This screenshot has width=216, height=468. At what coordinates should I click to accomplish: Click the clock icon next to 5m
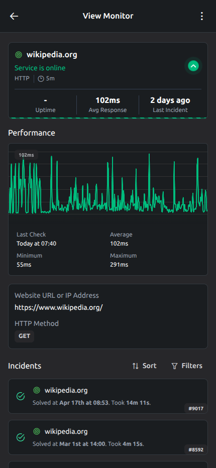tap(41, 79)
